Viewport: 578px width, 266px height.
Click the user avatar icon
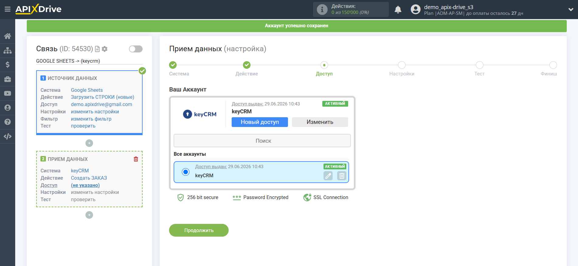pos(416,9)
